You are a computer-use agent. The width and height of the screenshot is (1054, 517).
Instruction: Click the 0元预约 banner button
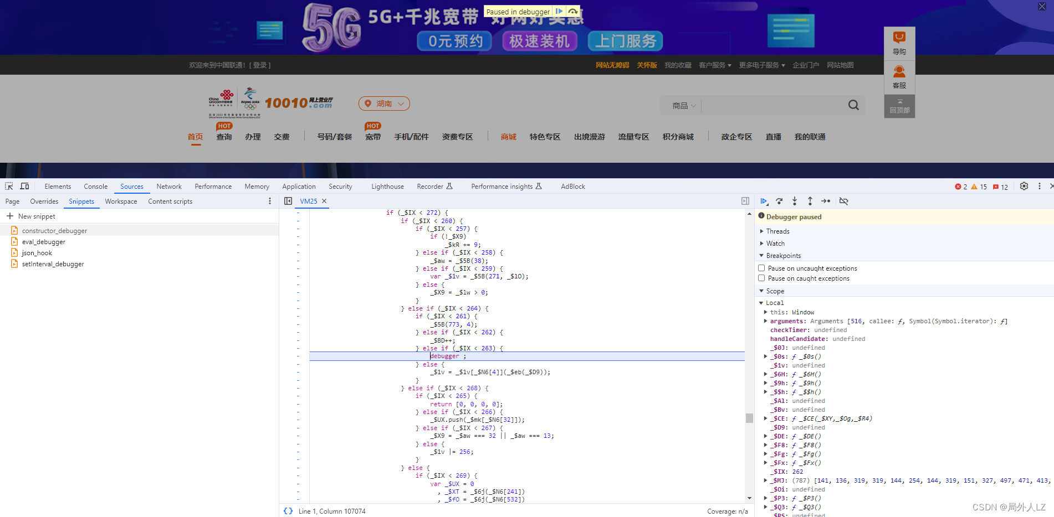pyautogui.click(x=455, y=41)
